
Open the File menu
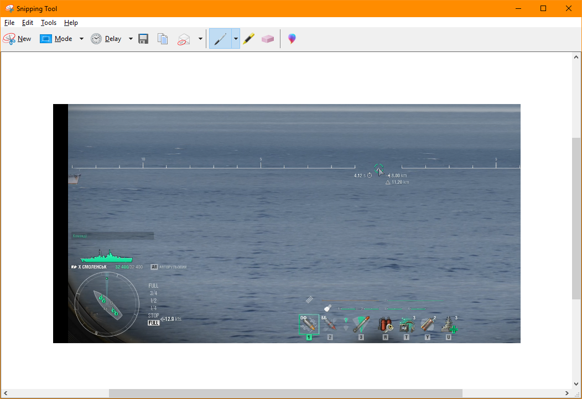click(9, 23)
